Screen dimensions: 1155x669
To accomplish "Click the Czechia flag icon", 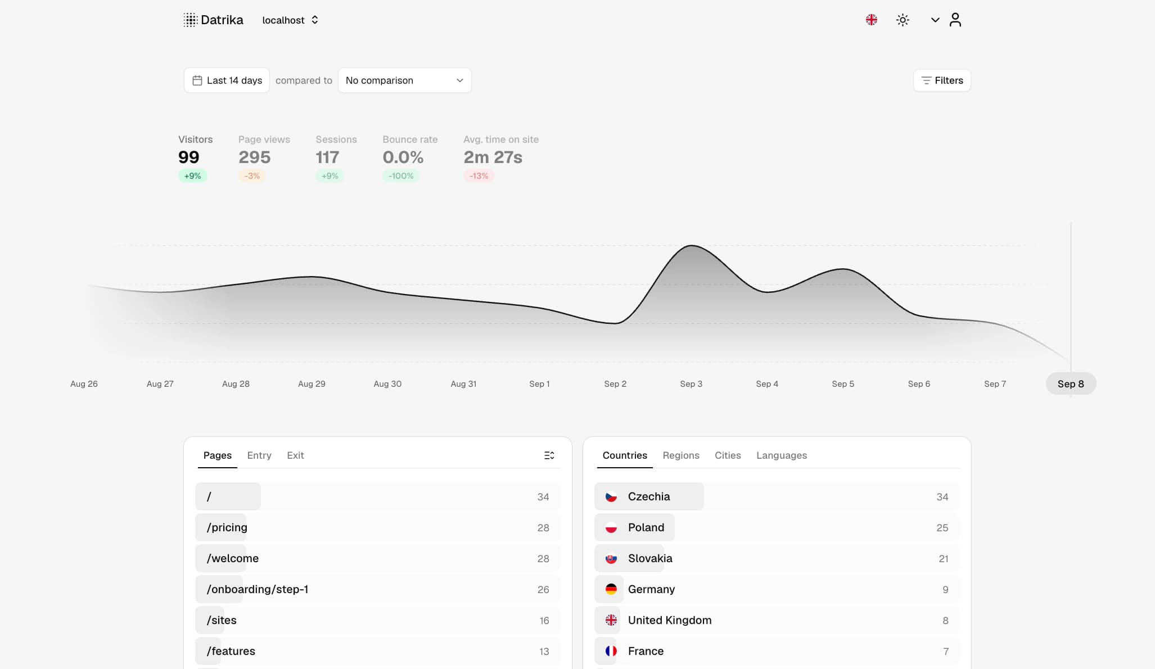I will pyautogui.click(x=611, y=496).
